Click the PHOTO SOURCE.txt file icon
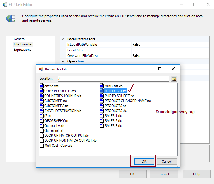 coord(102,96)
